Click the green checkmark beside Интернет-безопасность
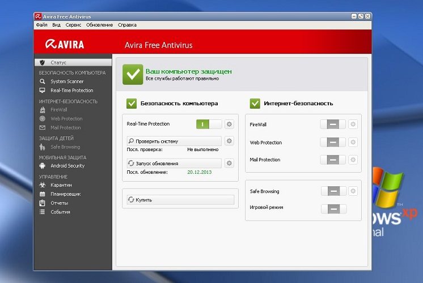Viewport: 423px width, 283px height. point(255,104)
